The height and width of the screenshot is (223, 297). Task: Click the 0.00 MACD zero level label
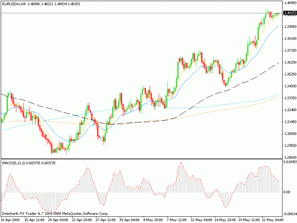pyautogui.click(x=287, y=192)
